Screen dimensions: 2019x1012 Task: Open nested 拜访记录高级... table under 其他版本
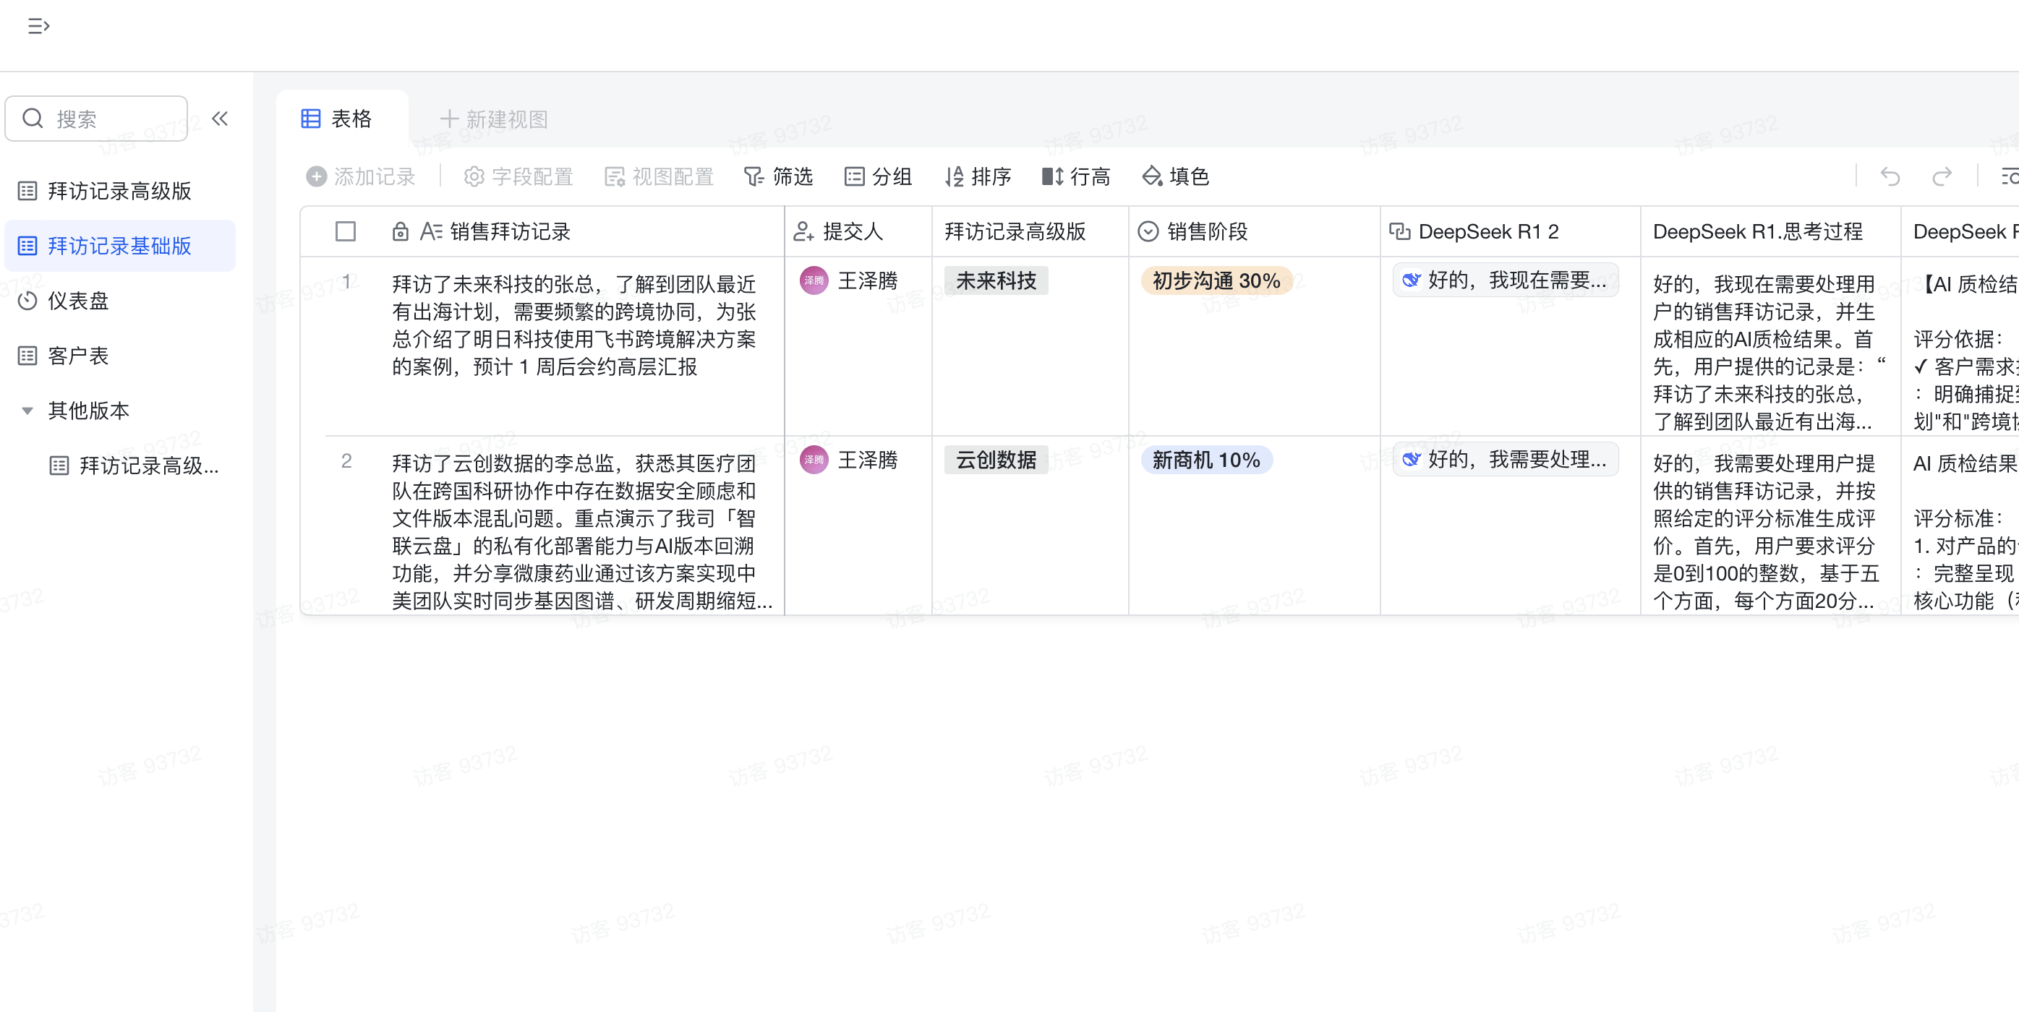(x=133, y=466)
